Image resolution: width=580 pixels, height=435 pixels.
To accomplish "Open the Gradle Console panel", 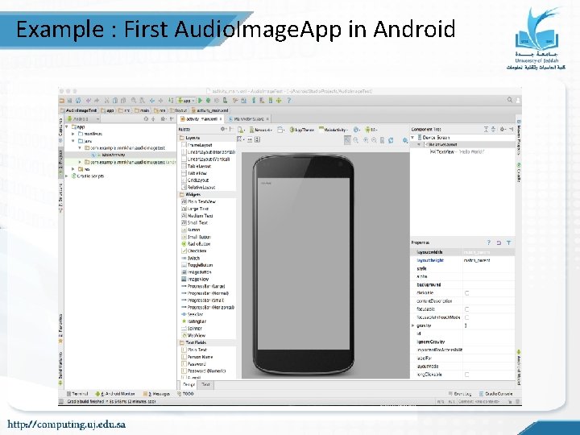I will 496,394.
